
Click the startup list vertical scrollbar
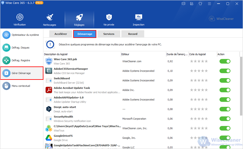click(241, 86)
